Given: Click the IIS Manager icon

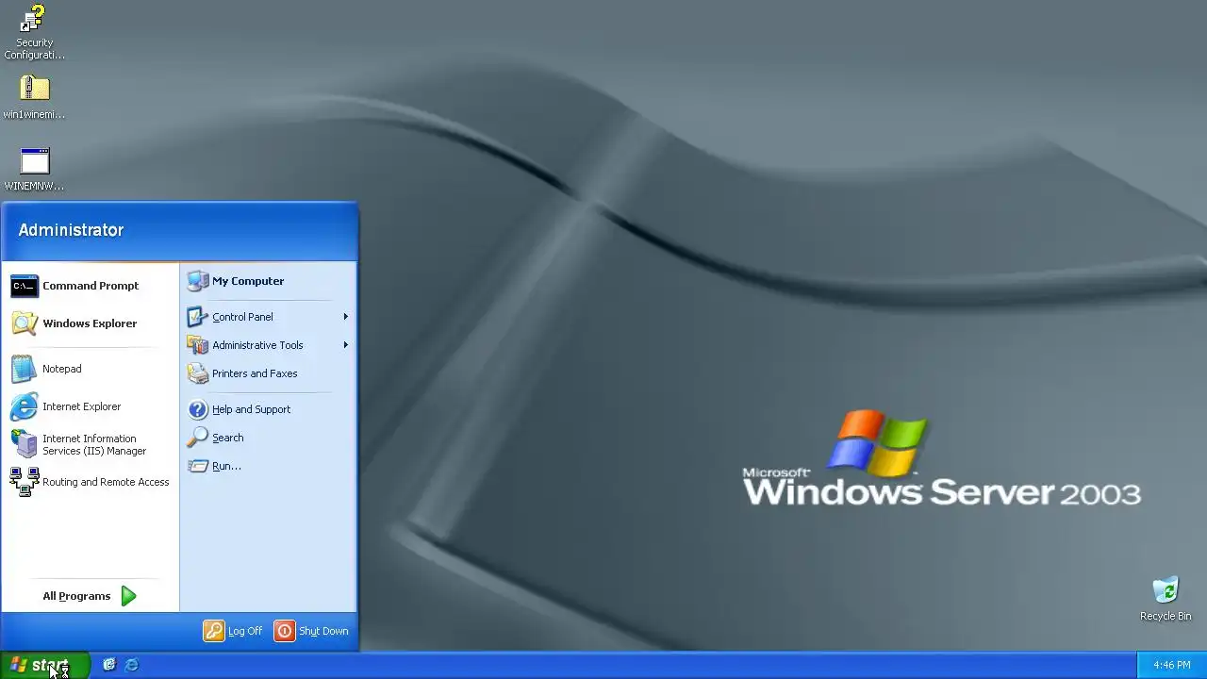Looking at the screenshot, I should tap(25, 444).
